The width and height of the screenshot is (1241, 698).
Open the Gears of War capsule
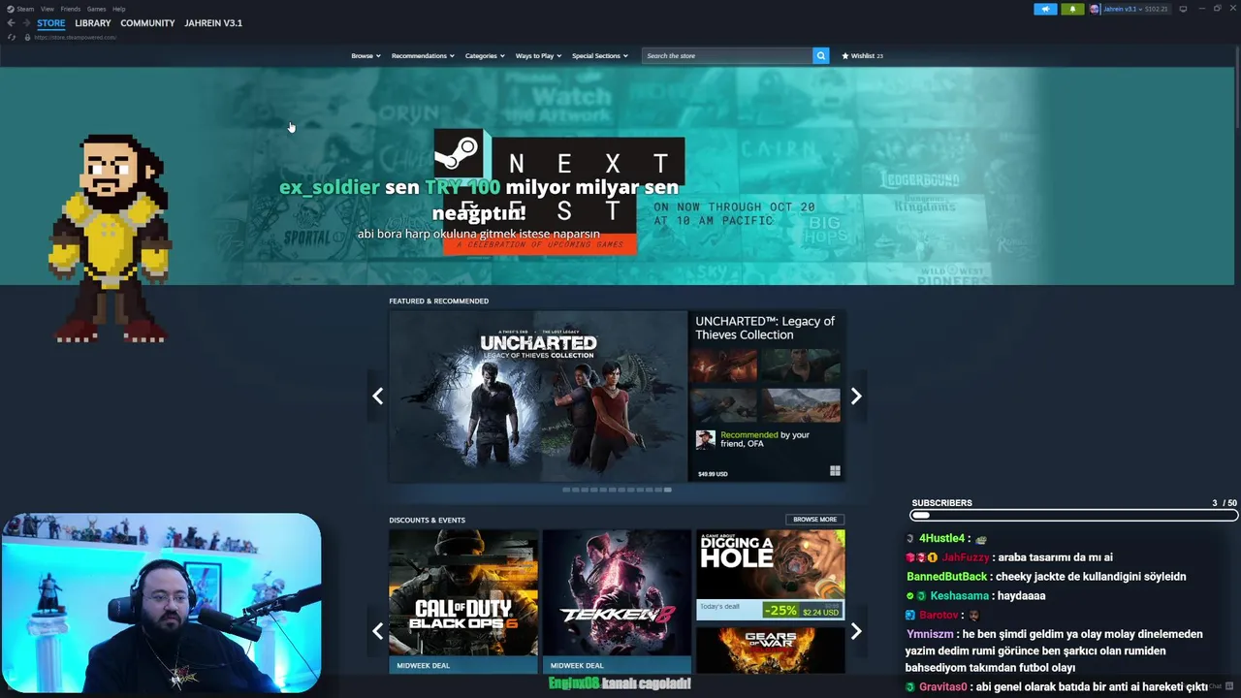pyautogui.click(x=770, y=650)
